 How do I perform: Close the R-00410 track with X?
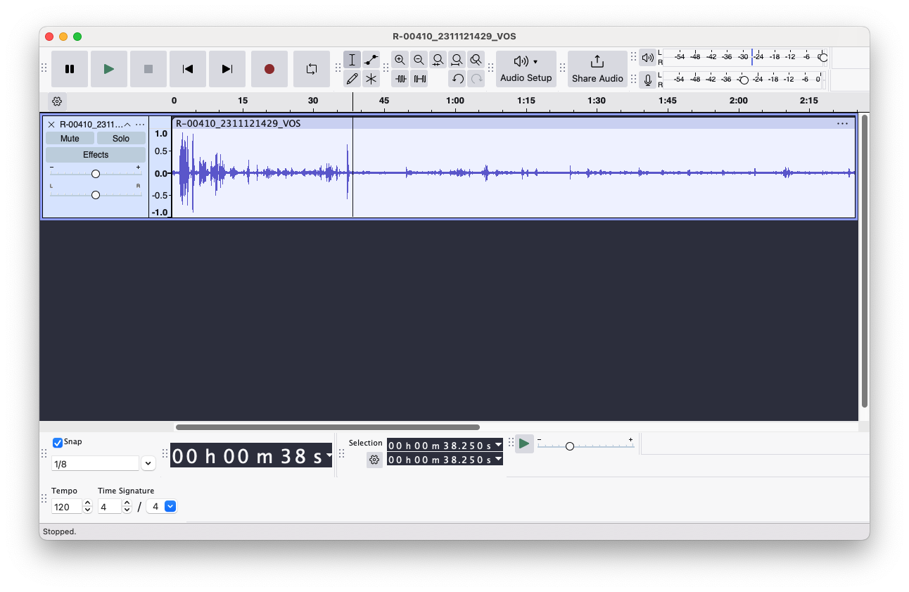[x=51, y=125]
